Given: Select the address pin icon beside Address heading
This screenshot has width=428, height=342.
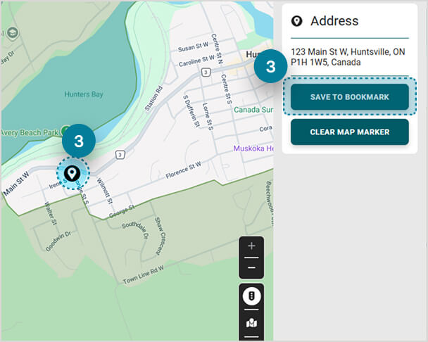Looking at the screenshot, I should (x=296, y=21).
